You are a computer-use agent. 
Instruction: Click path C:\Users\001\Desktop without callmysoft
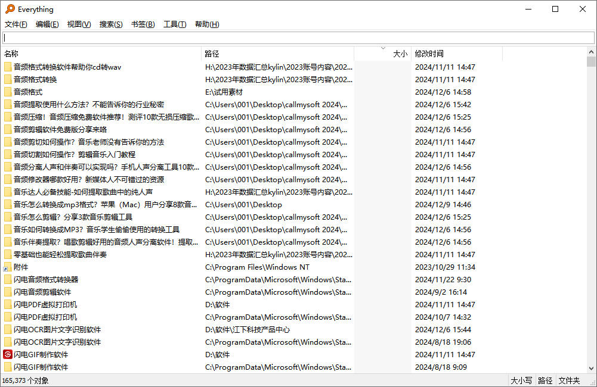coord(243,205)
